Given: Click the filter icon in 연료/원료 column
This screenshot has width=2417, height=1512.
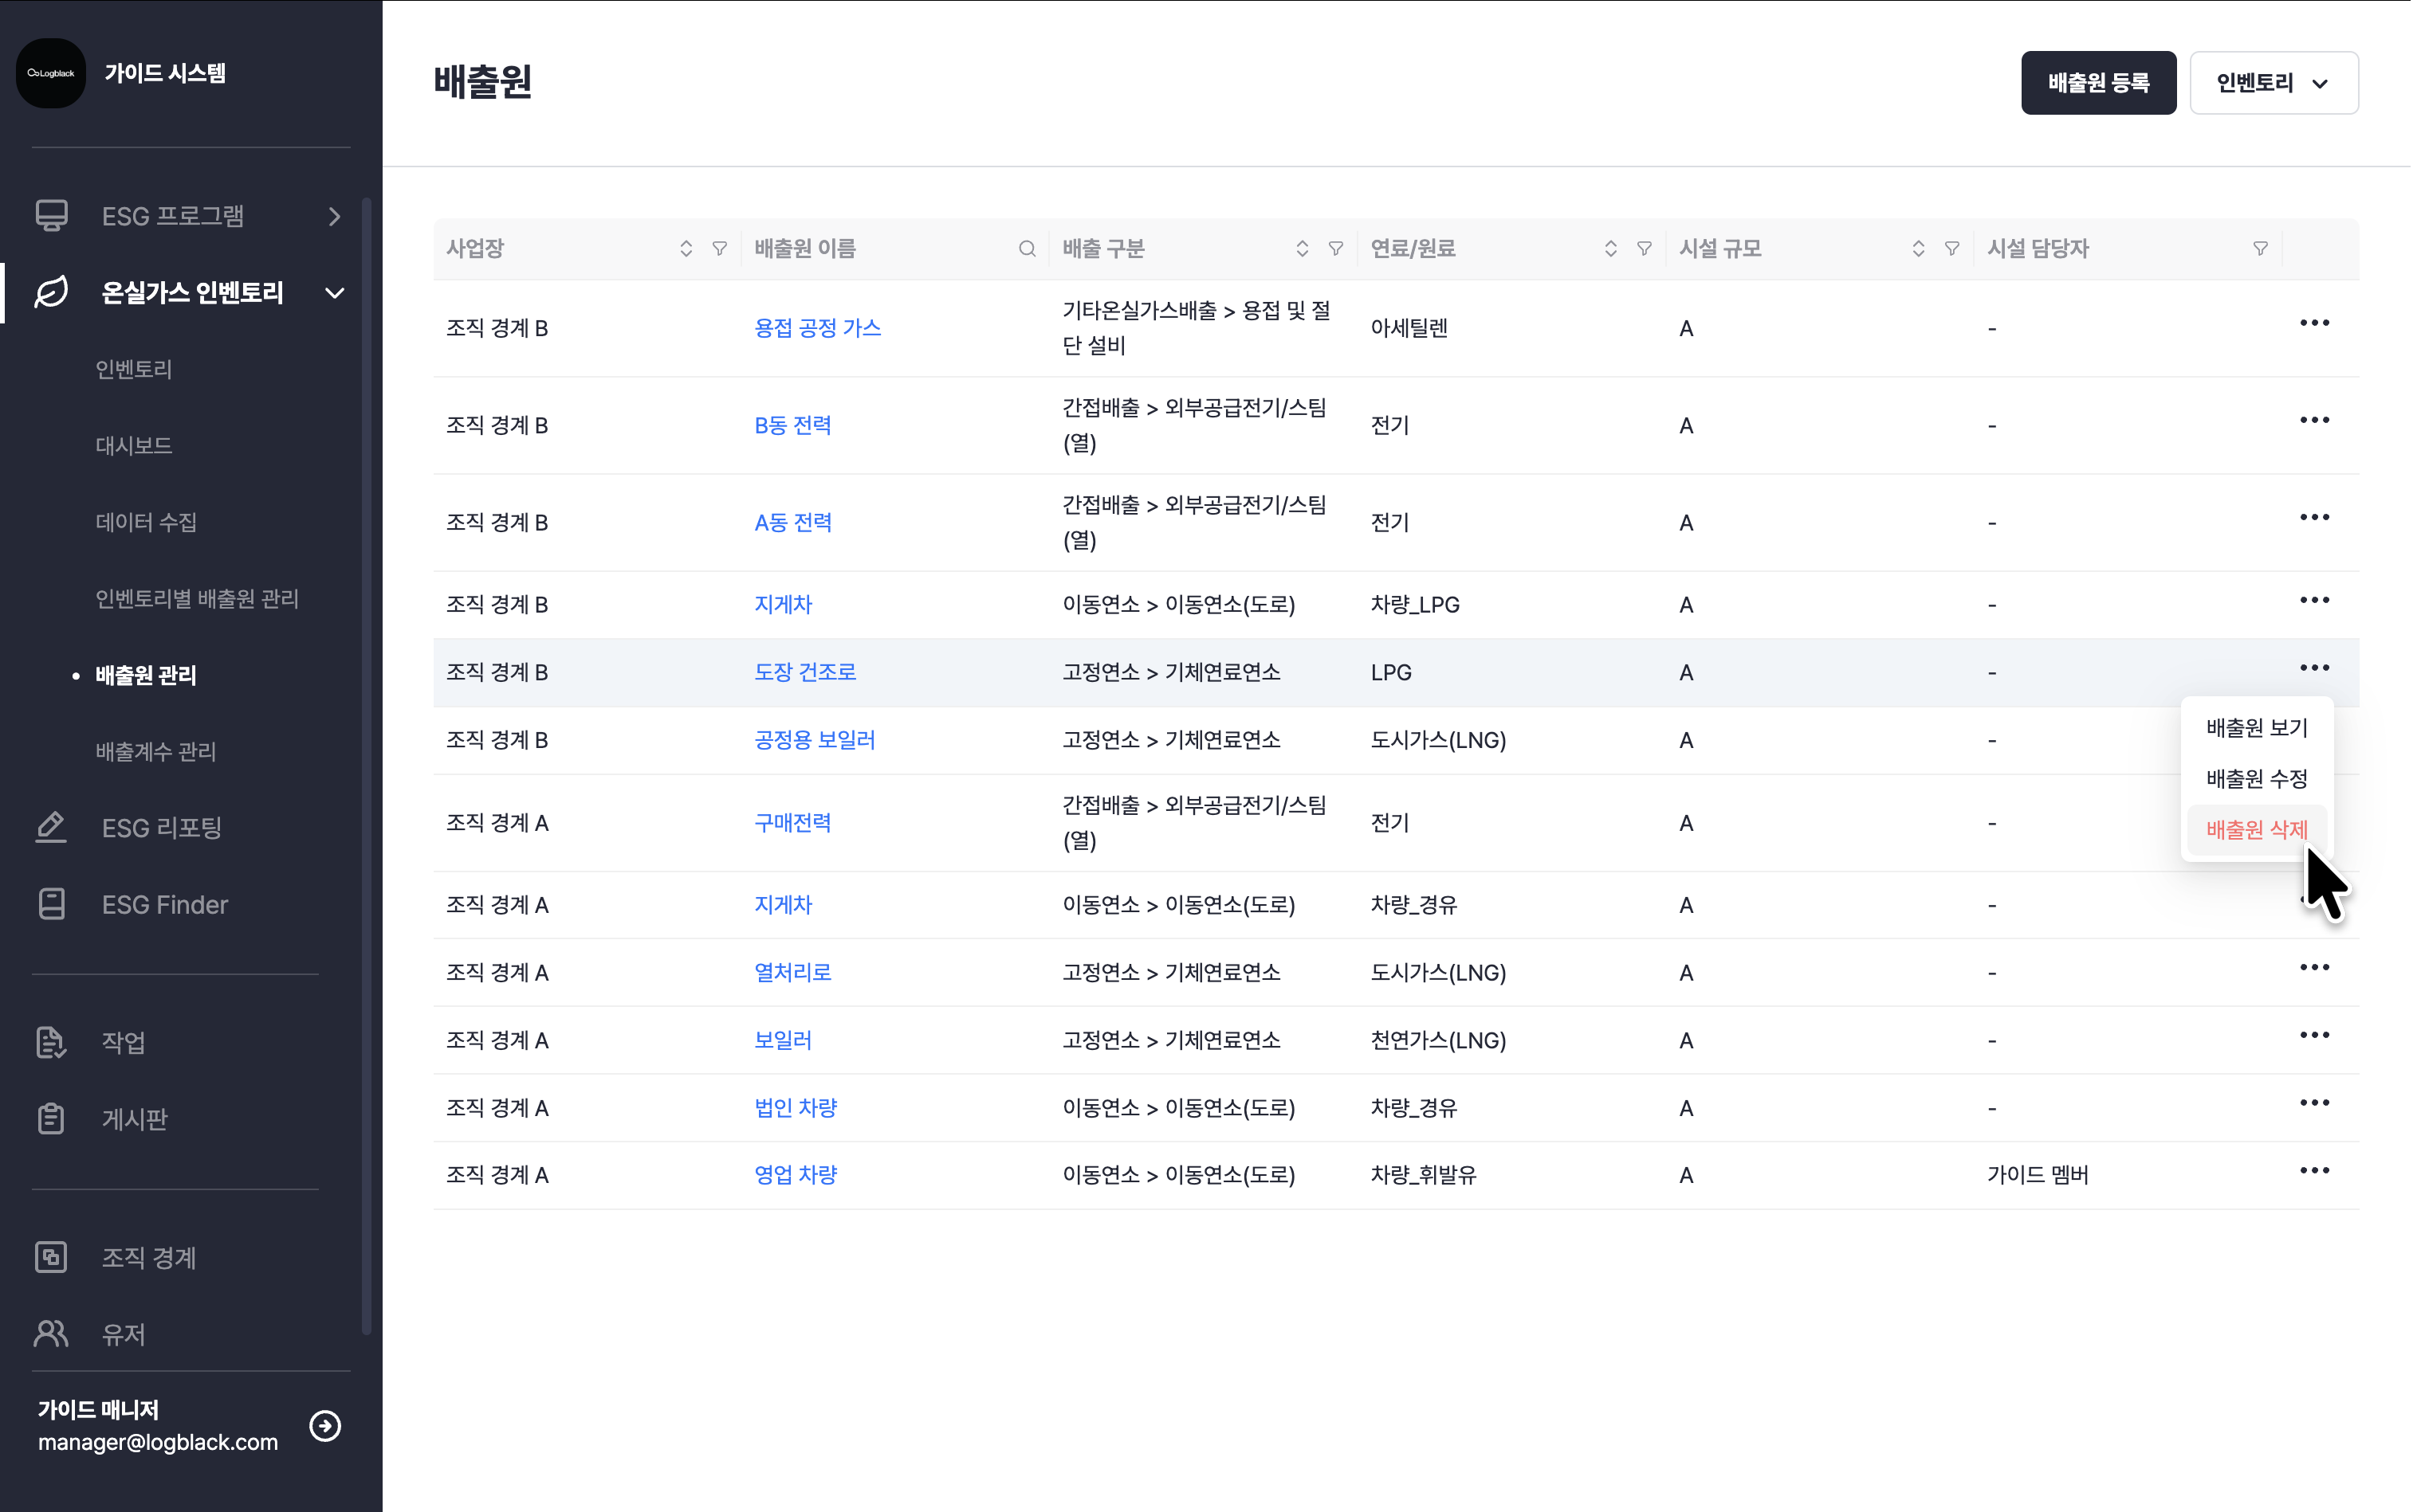Looking at the screenshot, I should tap(1644, 249).
